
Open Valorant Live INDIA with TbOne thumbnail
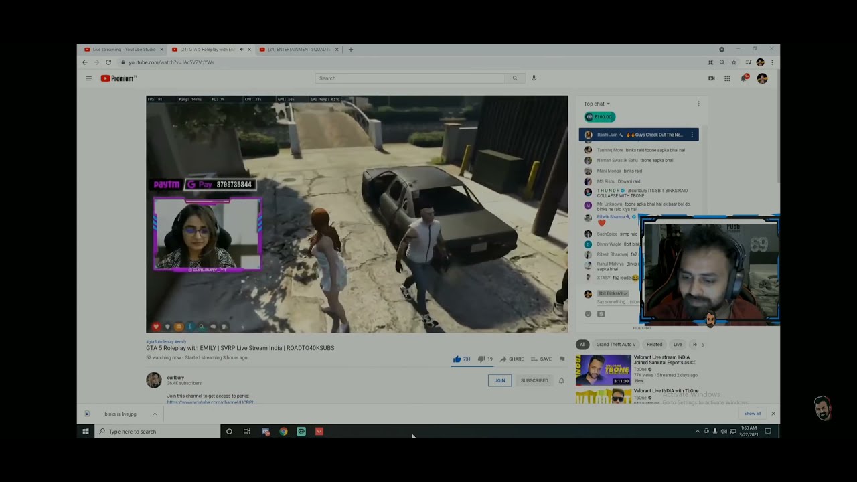pyautogui.click(x=603, y=396)
